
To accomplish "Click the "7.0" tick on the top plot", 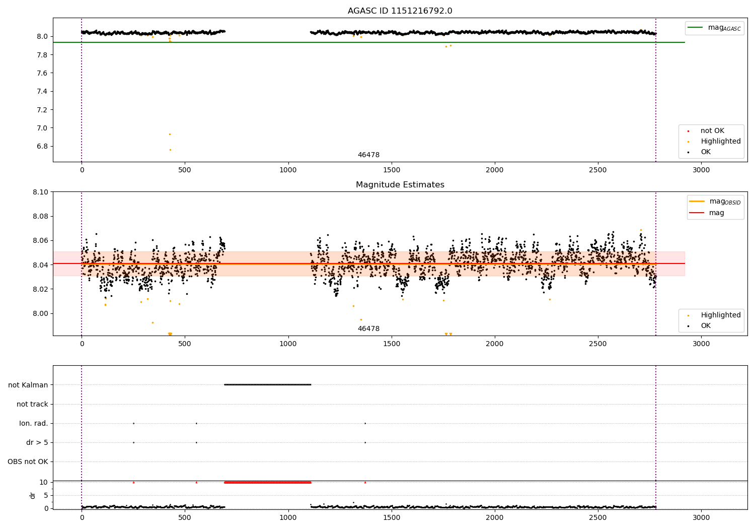I will (x=43, y=128).
